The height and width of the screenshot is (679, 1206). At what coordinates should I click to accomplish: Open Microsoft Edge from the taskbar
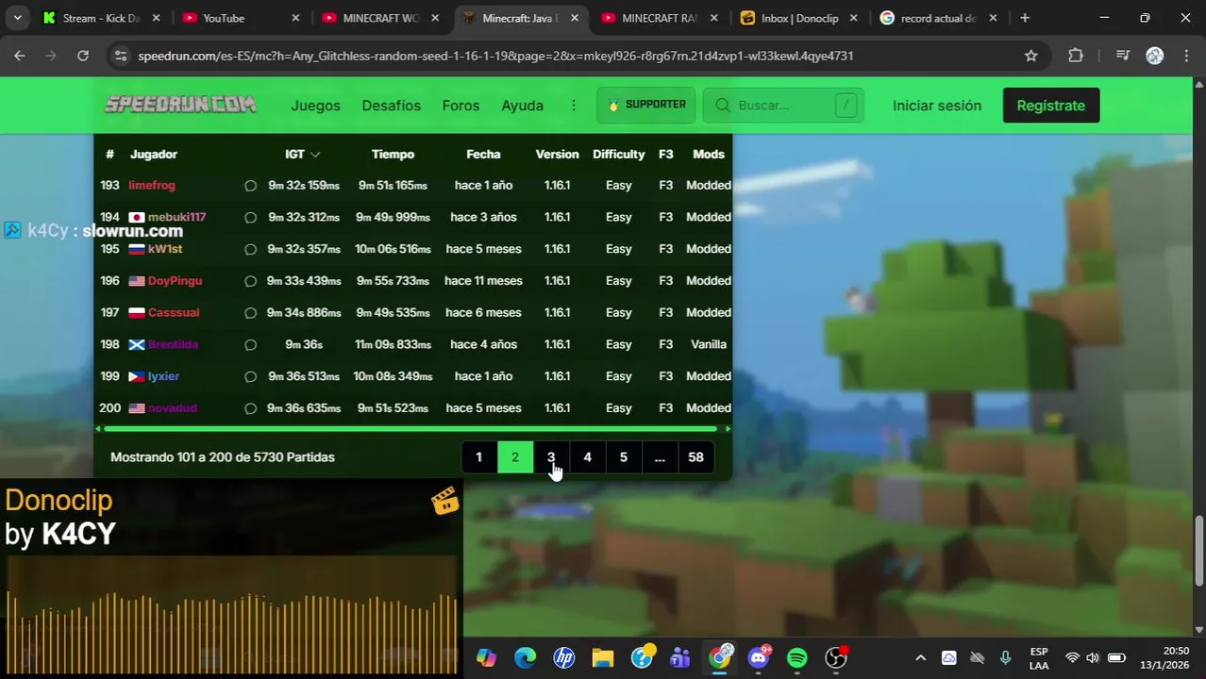pyautogui.click(x=526, y=657)
